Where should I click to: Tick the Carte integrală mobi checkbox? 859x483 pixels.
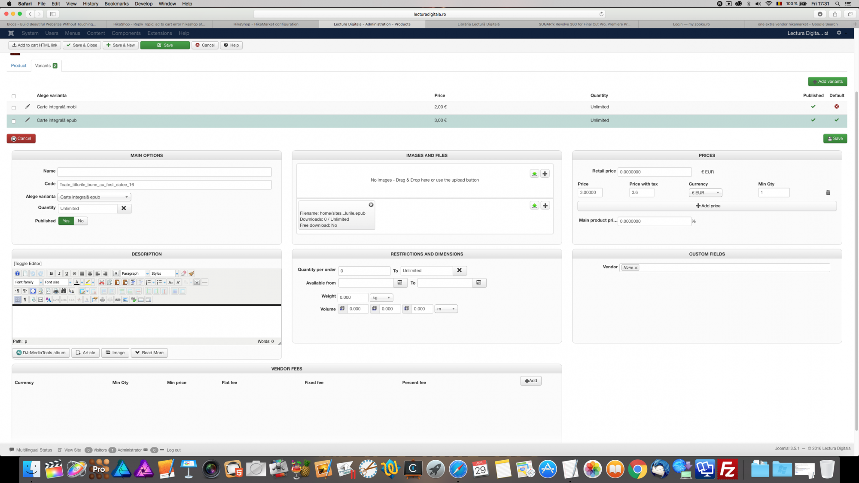click(14, 108)
